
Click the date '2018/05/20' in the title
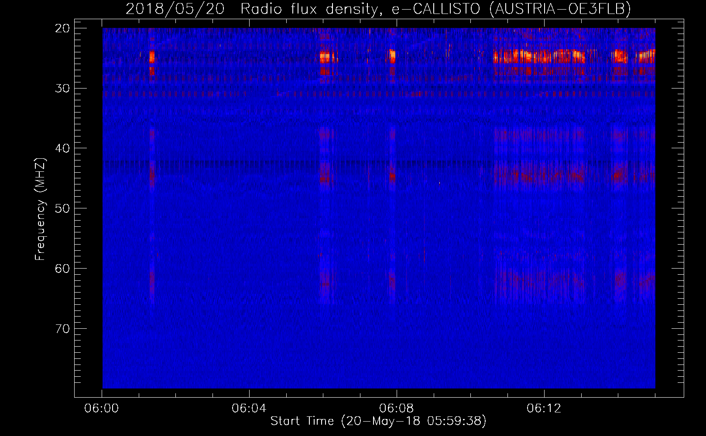[x=175, y=9]
